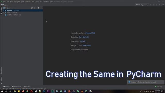Select the Pygame root folder

point(9,11)
